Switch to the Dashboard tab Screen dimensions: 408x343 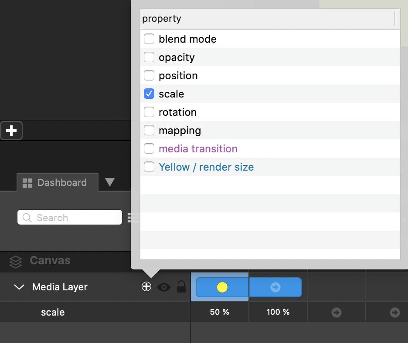(x=62, y=183)
